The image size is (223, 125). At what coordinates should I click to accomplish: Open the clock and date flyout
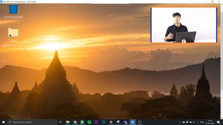[x=210, y=122]
